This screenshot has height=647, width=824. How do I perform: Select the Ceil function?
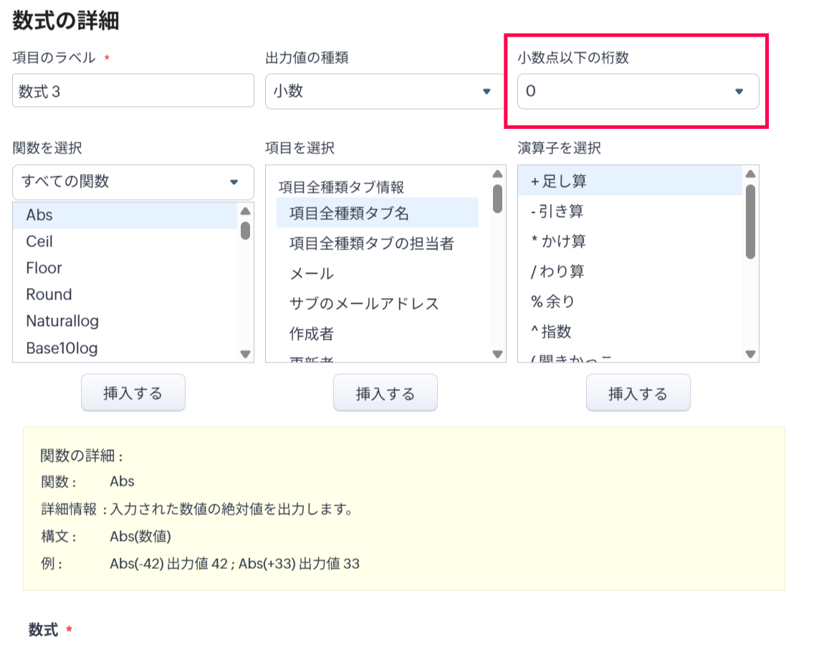coord(124,241)
